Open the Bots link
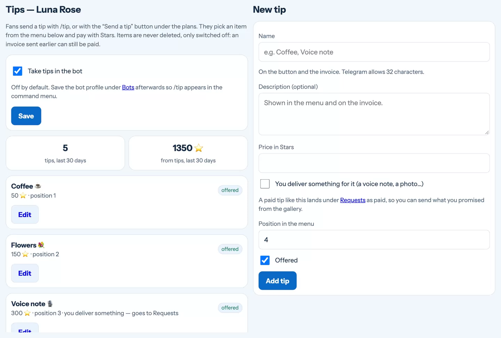The height and width of the screenshot is (338, 501). [128, 87]
